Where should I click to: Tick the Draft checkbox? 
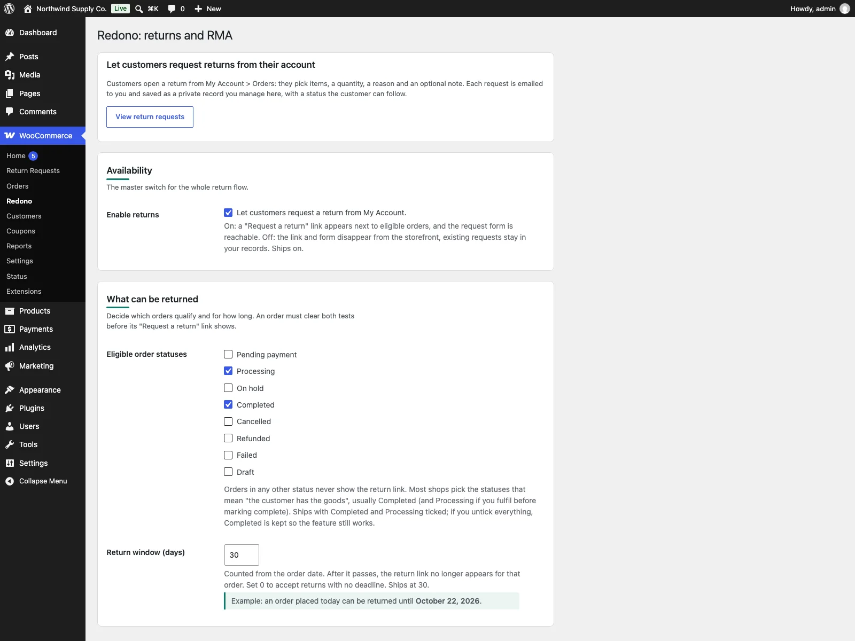coord(228,472)
